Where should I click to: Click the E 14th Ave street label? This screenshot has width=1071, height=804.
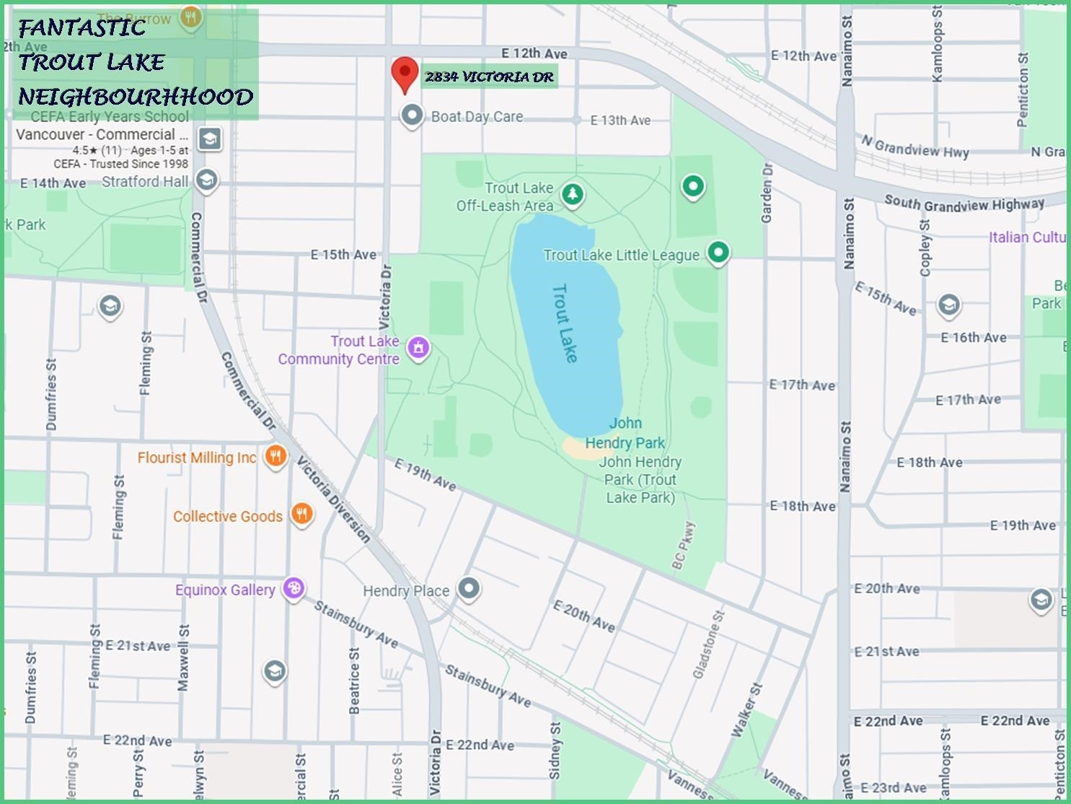click(x=53, y=183)
